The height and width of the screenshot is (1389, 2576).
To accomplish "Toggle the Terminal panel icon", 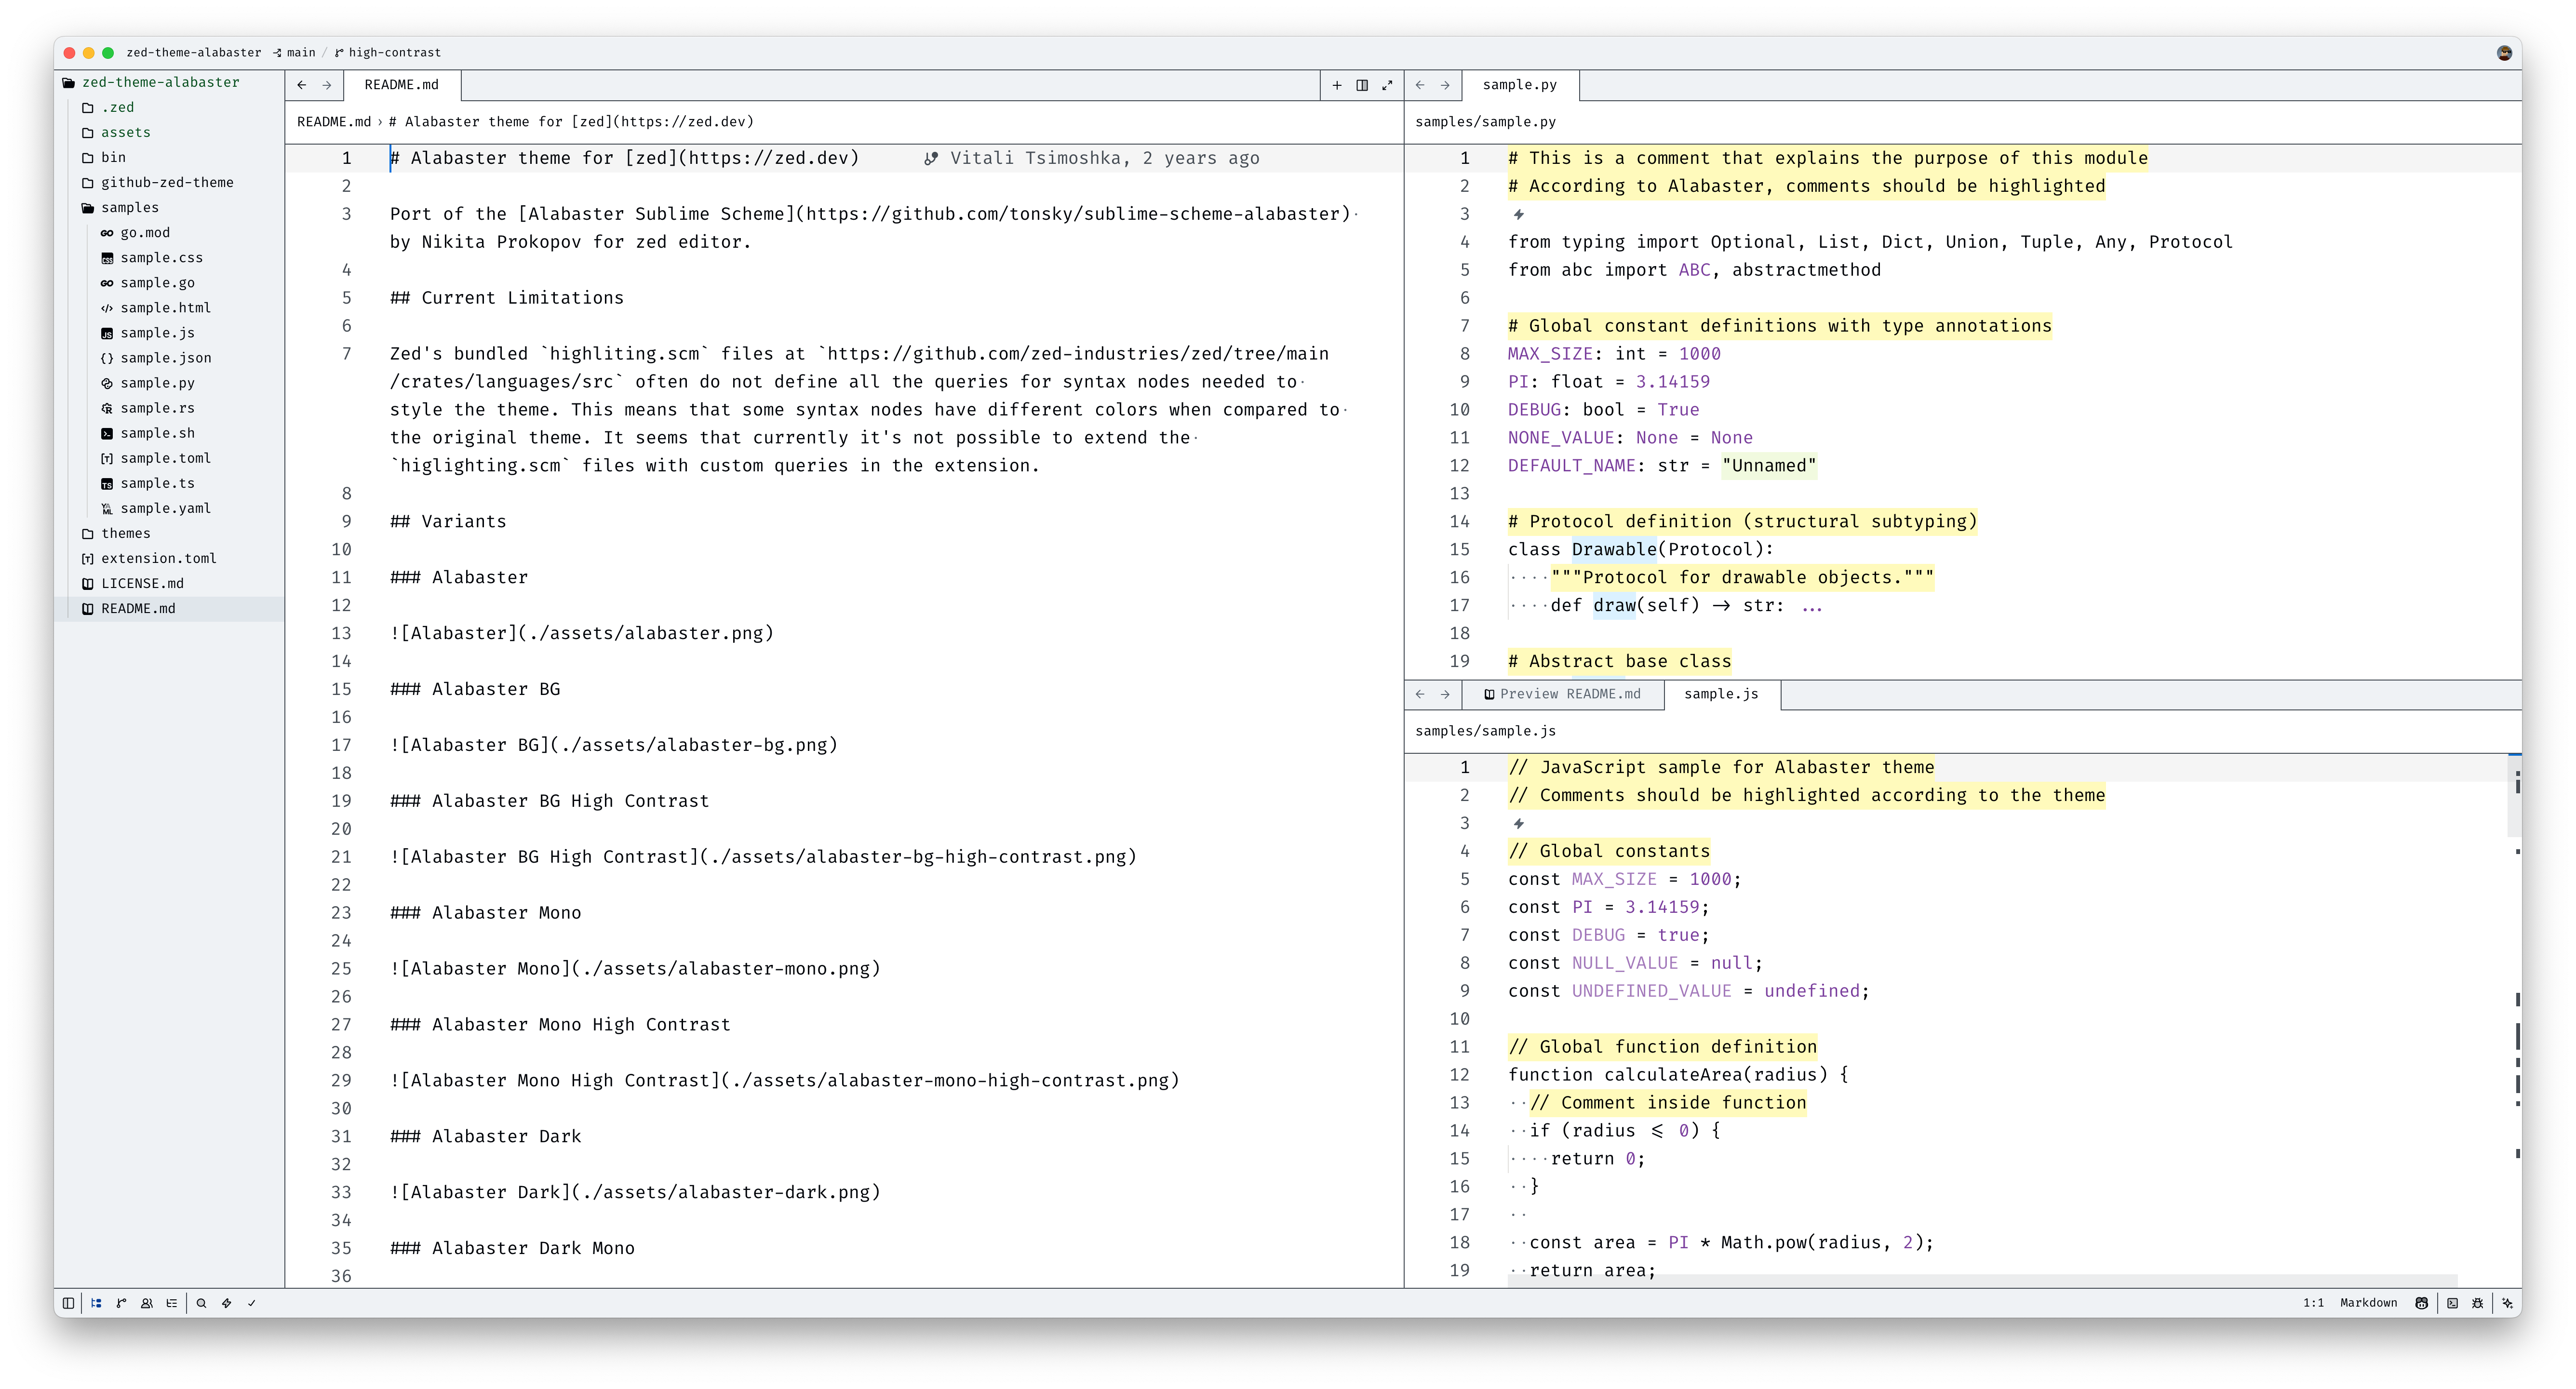I will coord(2452,1303).
